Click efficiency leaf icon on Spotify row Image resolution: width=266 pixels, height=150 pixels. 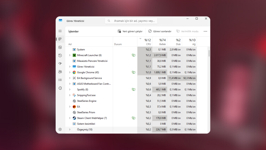134,90
